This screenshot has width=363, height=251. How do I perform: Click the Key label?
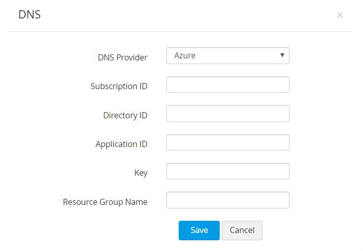(141, 173)
